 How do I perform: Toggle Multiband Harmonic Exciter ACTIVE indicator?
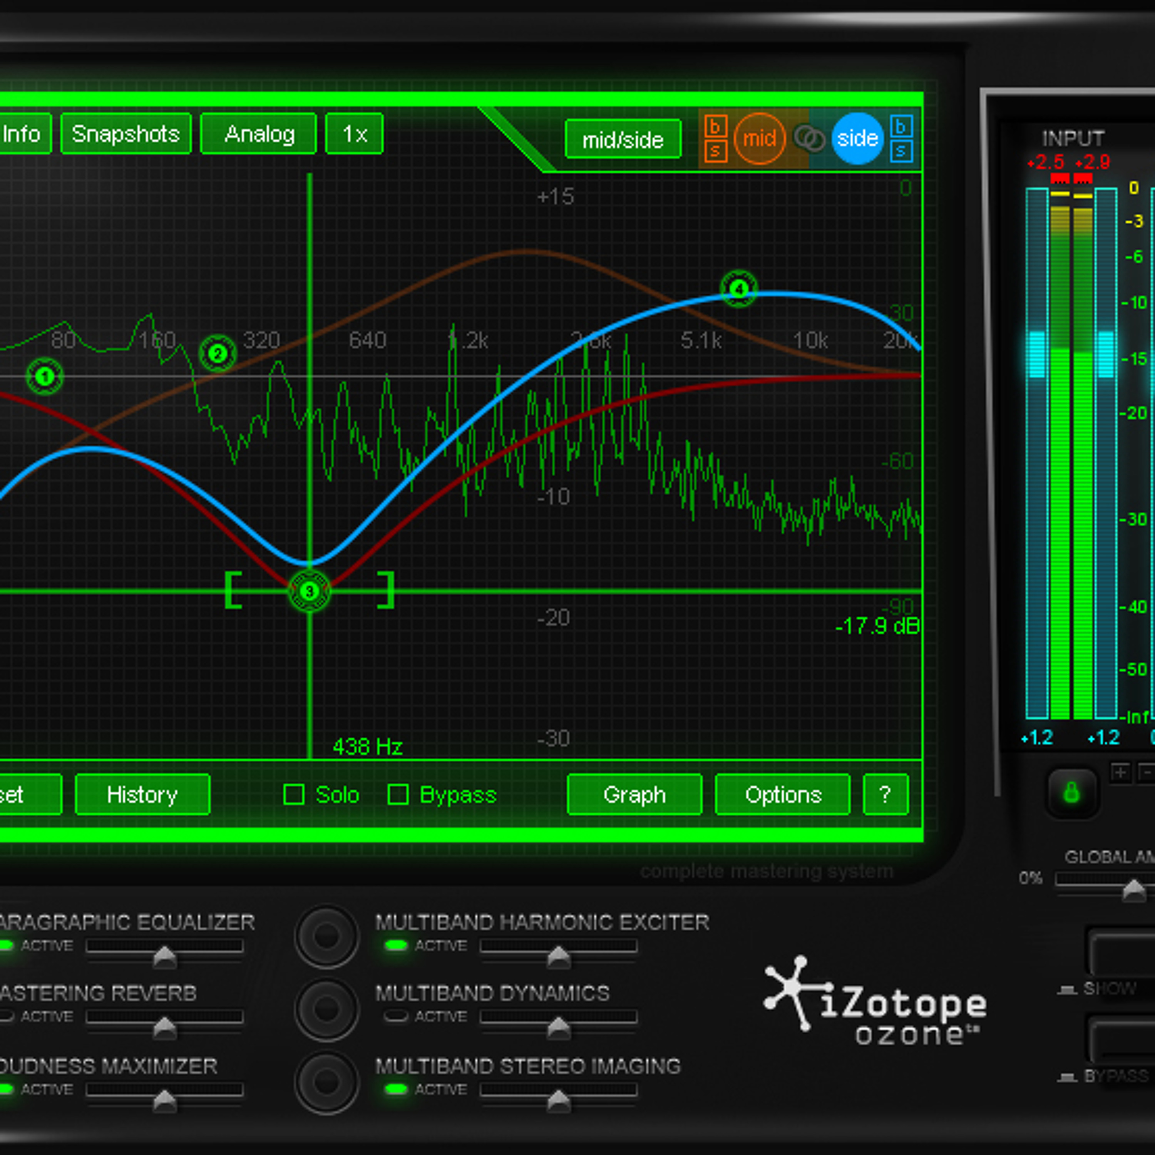tap(396, 945)
